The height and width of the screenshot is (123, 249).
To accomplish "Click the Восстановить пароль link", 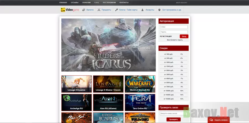I will coord(175,40).
